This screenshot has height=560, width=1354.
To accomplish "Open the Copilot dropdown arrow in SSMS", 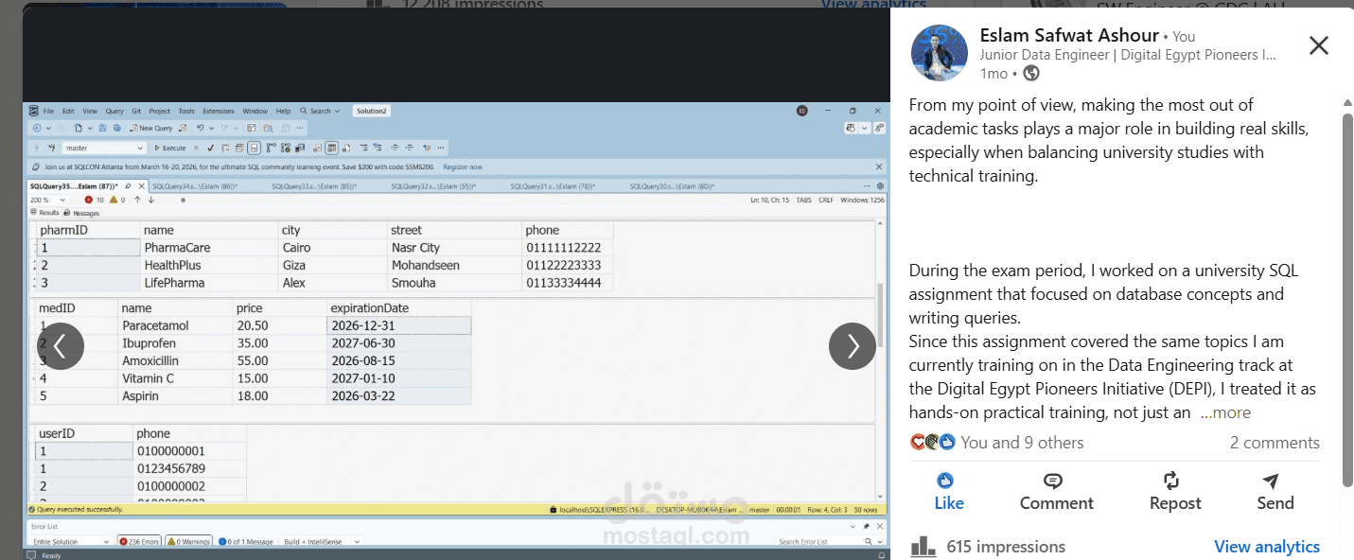I will 865,128.
